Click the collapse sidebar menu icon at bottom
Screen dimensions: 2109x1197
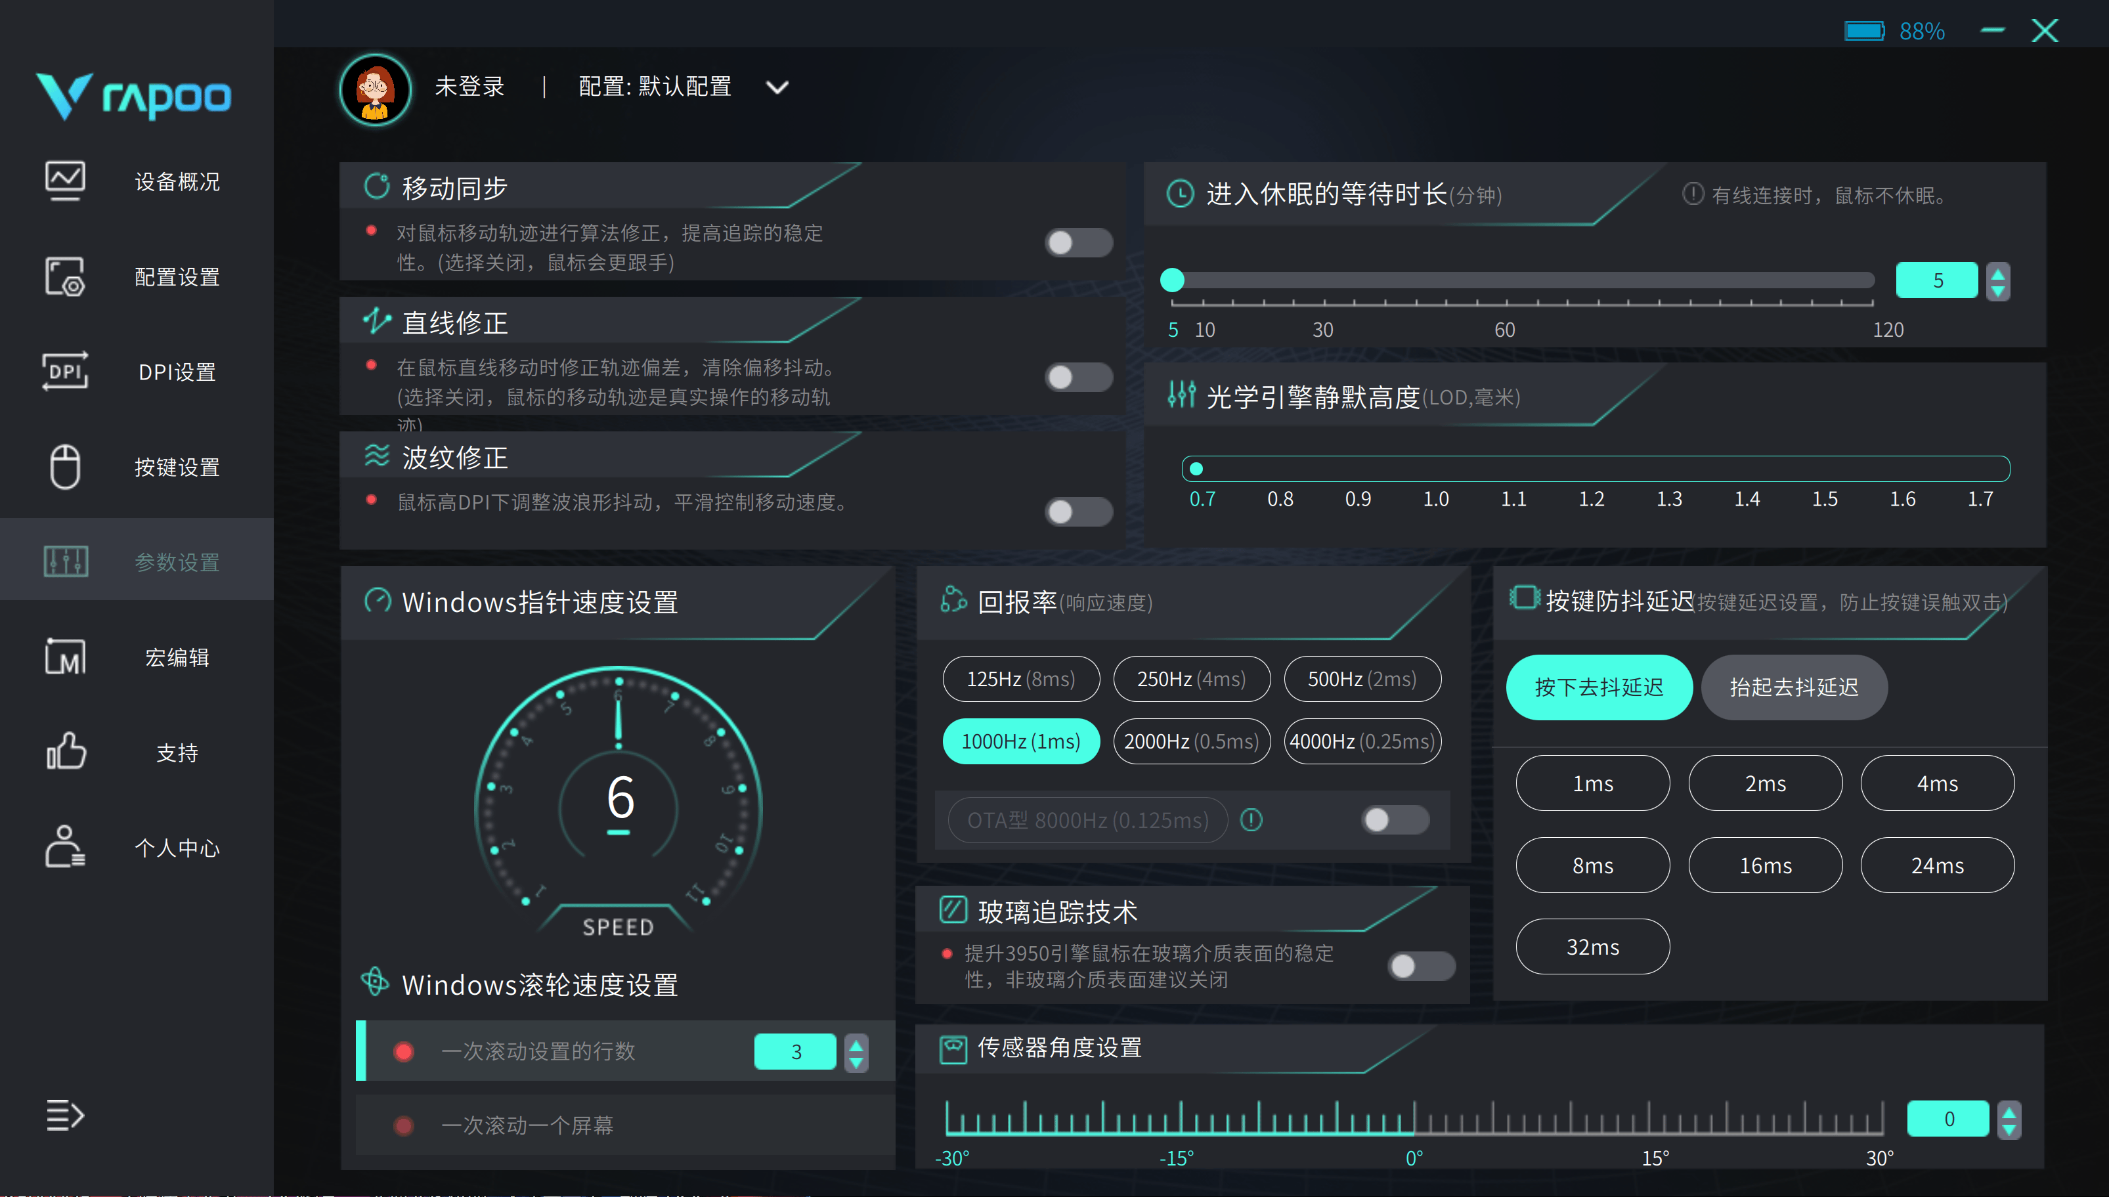pyautogui.click(x=65, y=1115)
